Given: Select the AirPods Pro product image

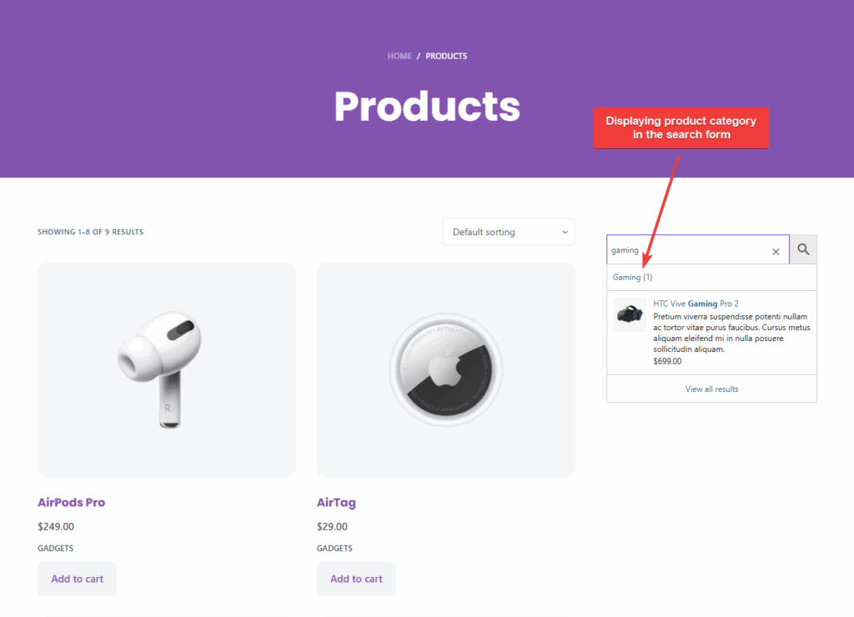Looking at the screenshot, I should 166,369.
